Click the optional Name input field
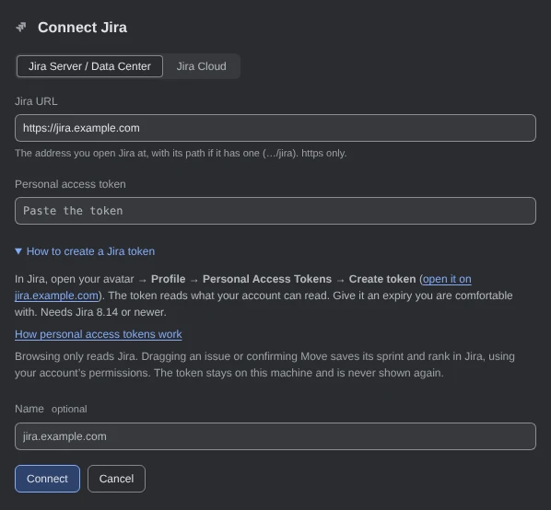 click(x=275, y=436)
